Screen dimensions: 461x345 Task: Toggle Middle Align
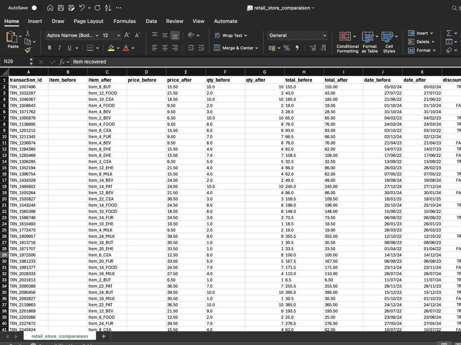point(165,35)
